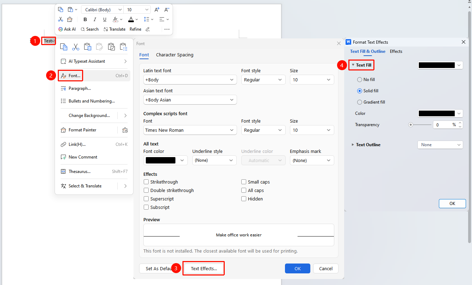The image size is (472, 285).
Task: Click the Translate tool in mini toolbar
Action: click(x=114, y=29)
